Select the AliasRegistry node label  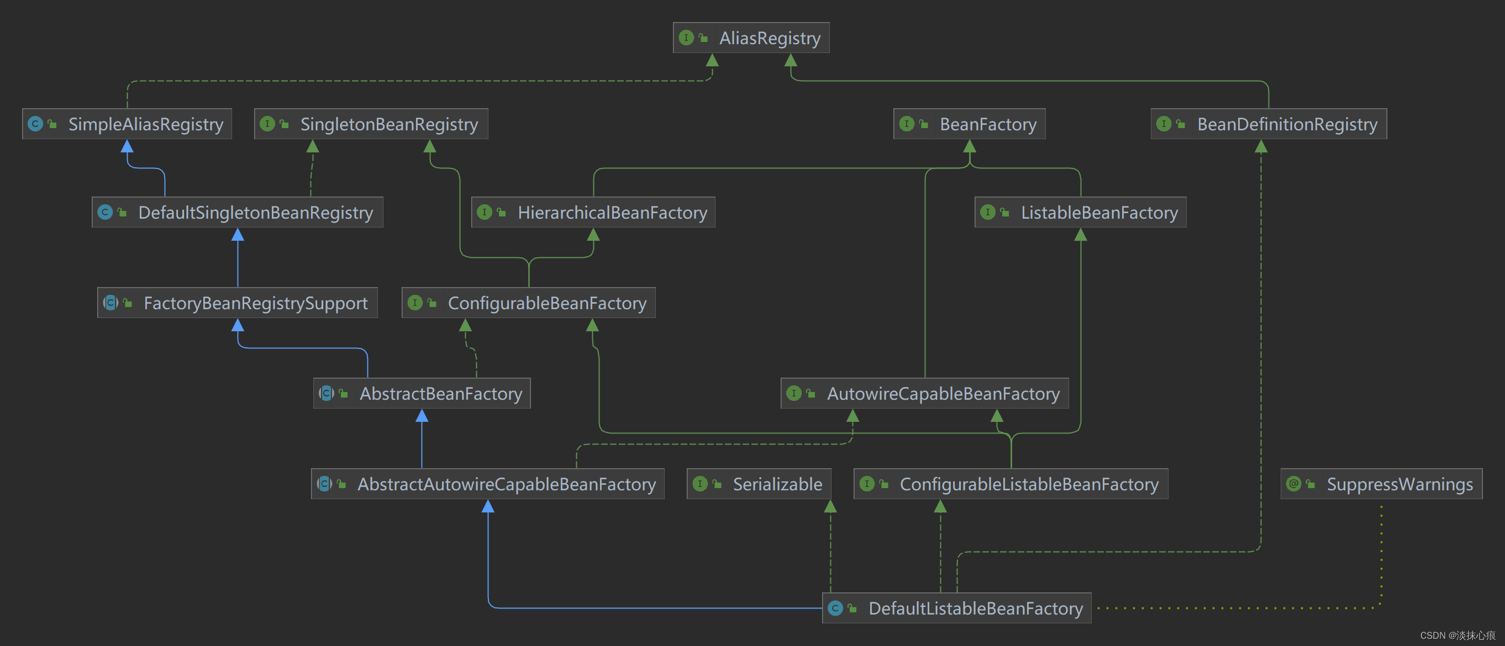click(x=770, y=38)
